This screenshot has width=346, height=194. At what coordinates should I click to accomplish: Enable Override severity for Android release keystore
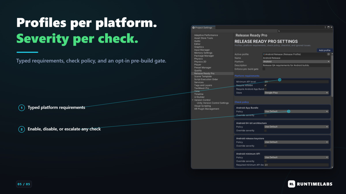pyautogui.click(x=265, y=146)
